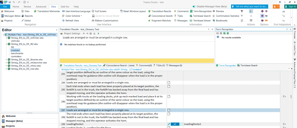Open quick access toolbar customize dropdown

[28, 2]
